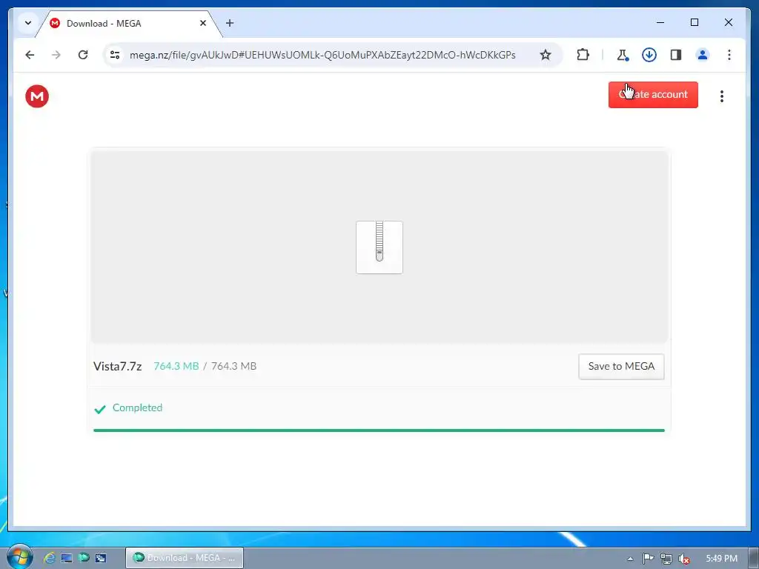Go back to previous page
Screen dimensions: 759x569
(x=30, y=55)
